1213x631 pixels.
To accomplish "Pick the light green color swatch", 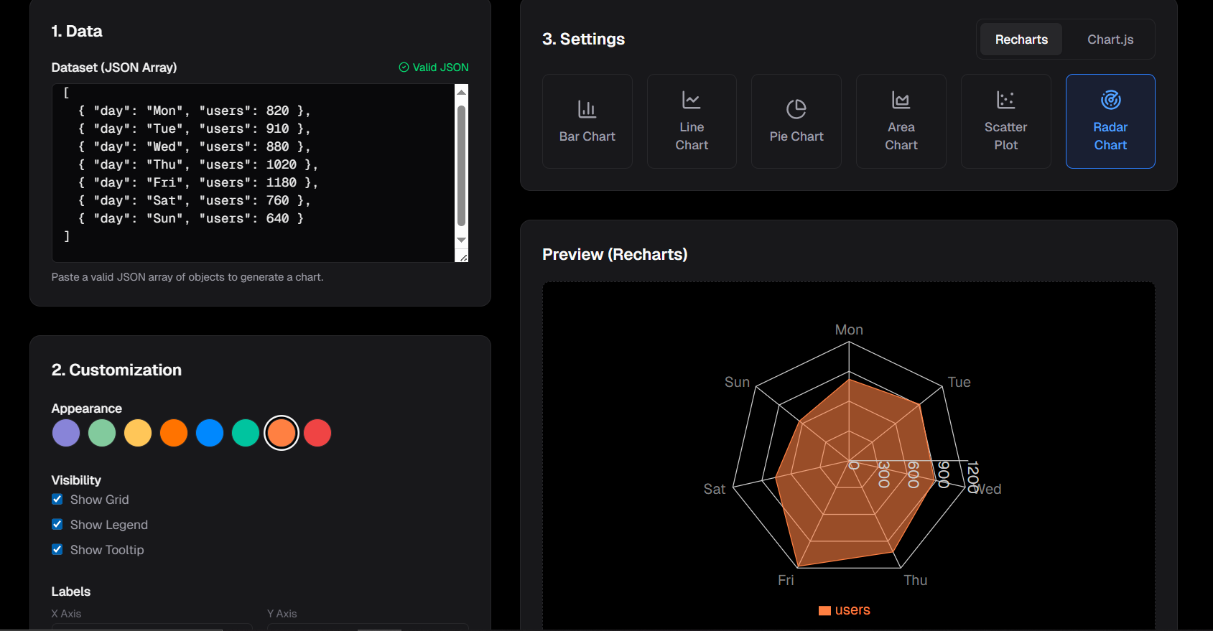I will tap(102, 433).
